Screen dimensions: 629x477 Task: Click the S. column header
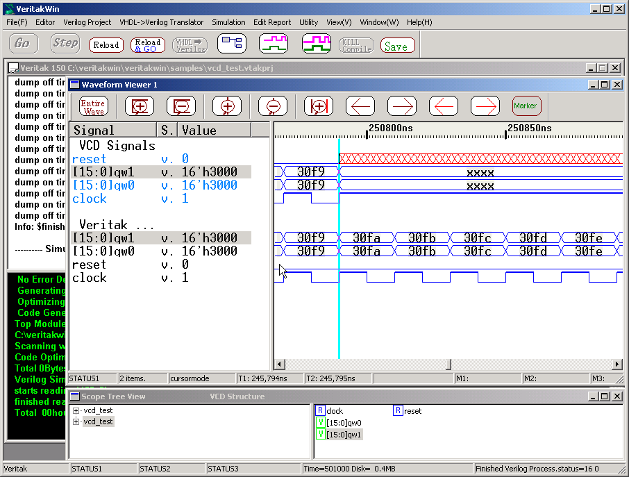tap(167, 130)
